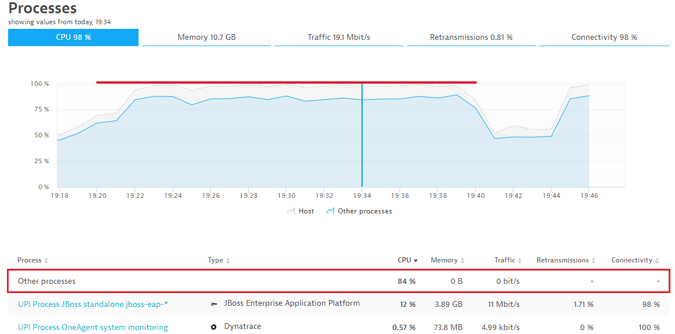
Task: Switch to Traffic 19.1 Mbit/s tab
Action: click(x=339, y=37)
